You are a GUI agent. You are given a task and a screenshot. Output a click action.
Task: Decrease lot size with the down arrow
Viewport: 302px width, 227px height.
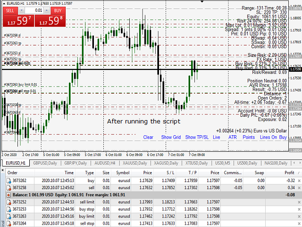pyautogui.click(x=22, y=10)
